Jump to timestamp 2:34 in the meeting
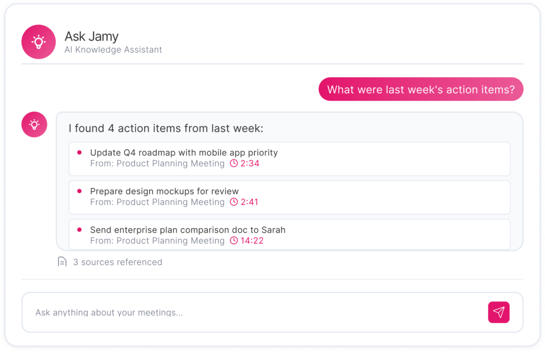545x352 pixels. (250, 163)
